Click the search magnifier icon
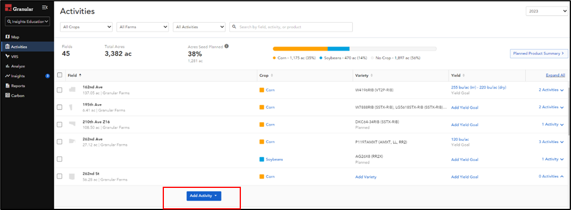 point(234,27)
